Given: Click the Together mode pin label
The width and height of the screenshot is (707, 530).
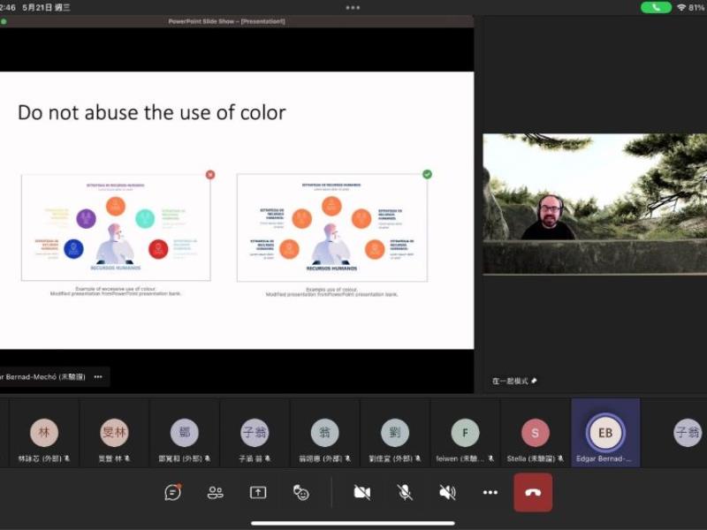Looking at the screenshot, I should [514, 381].
